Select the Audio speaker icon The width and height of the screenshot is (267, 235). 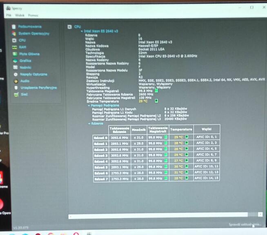16,81
